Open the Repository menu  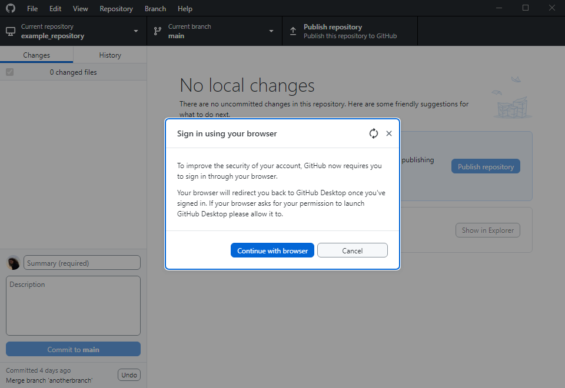click(x=116, y=9)
